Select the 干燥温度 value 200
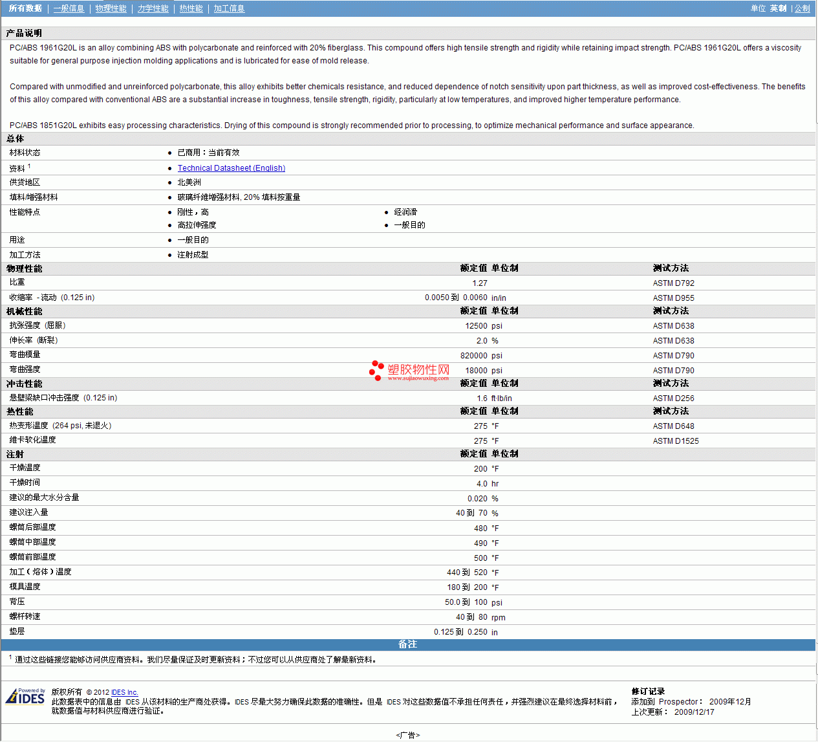818x742 pixels. 481,469
